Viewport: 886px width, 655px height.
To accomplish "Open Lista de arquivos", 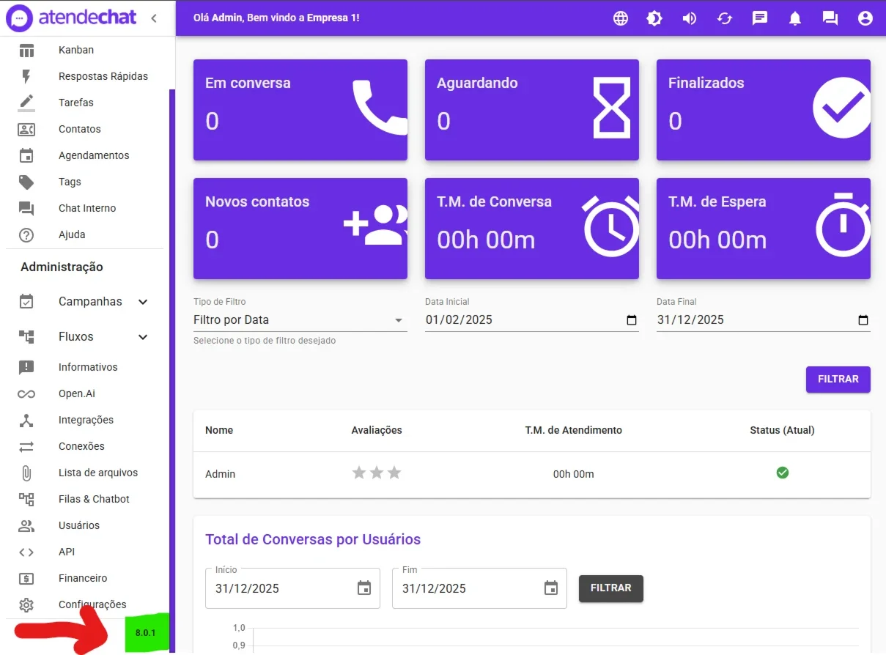I will [x=98, y=473].
